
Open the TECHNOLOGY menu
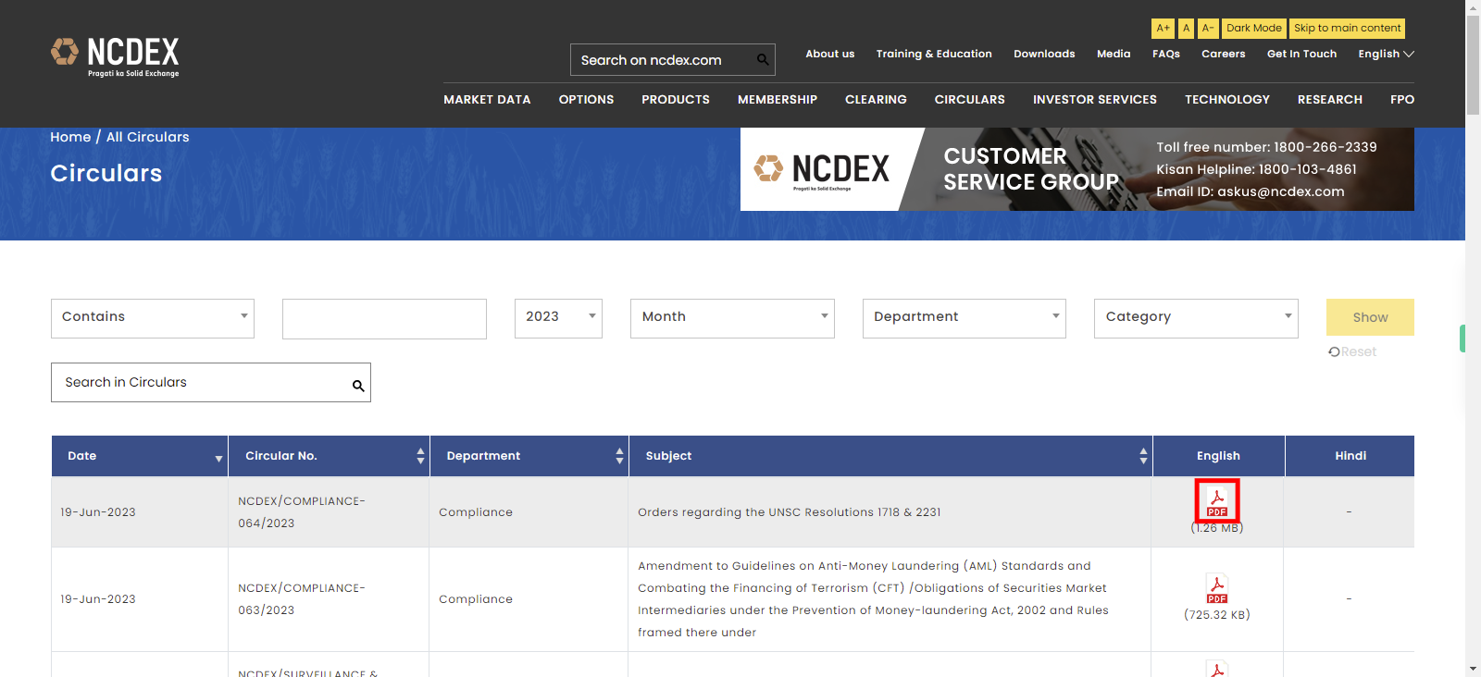[1227, 99]
